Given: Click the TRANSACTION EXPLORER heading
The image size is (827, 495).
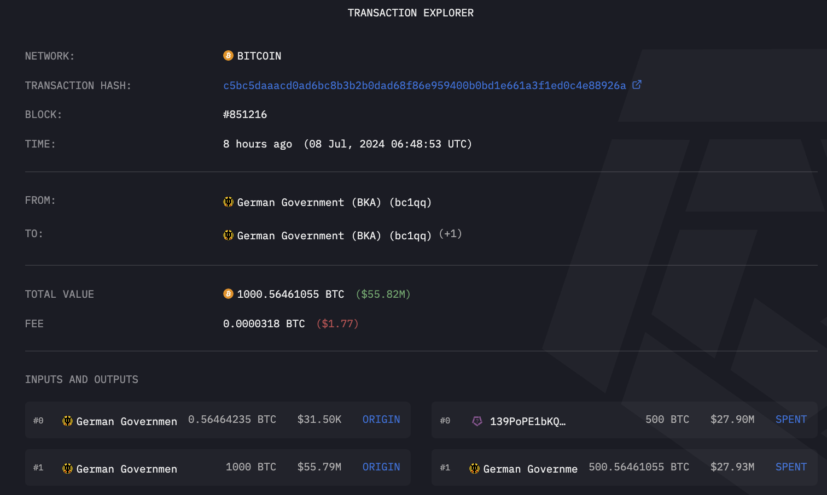Looking at the screenshot, I should 411,13.
